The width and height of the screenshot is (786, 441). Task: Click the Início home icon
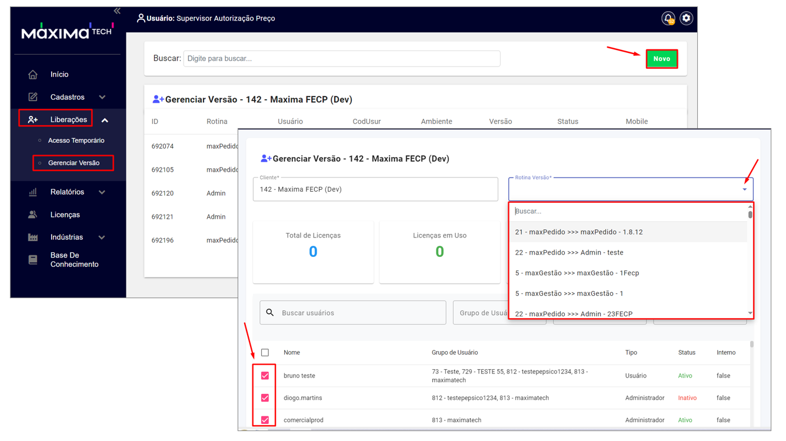pos(33,75)
